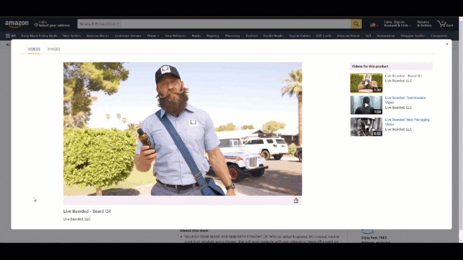463x260 pixels.
Task: Expand the Prime nav dropdown
Action: point(153,36)
